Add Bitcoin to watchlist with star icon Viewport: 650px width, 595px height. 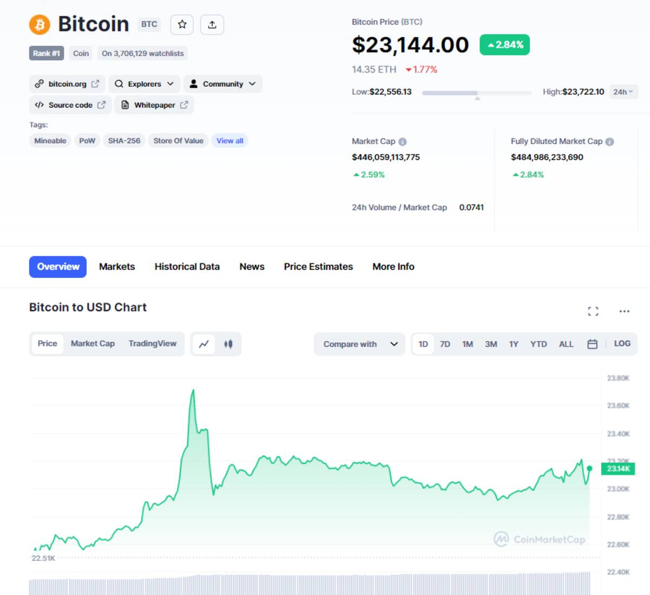tap(182, 24)
